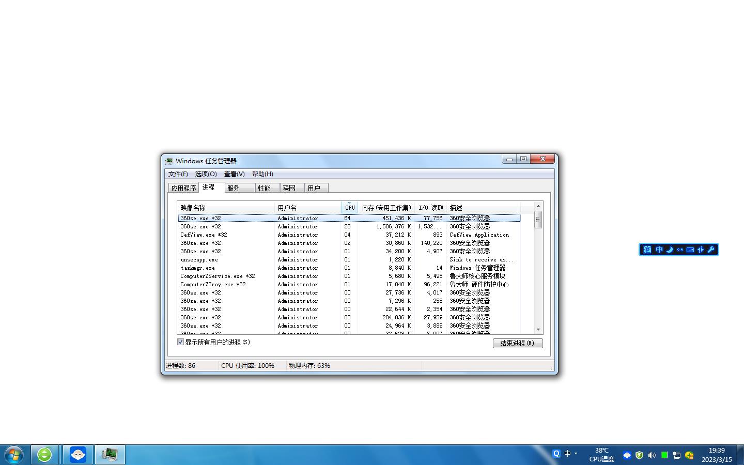Screen dimensions: 744x465
Task: Click the yellow 360 tray icon
Action: pyautogui.click(x=689, y=455)
